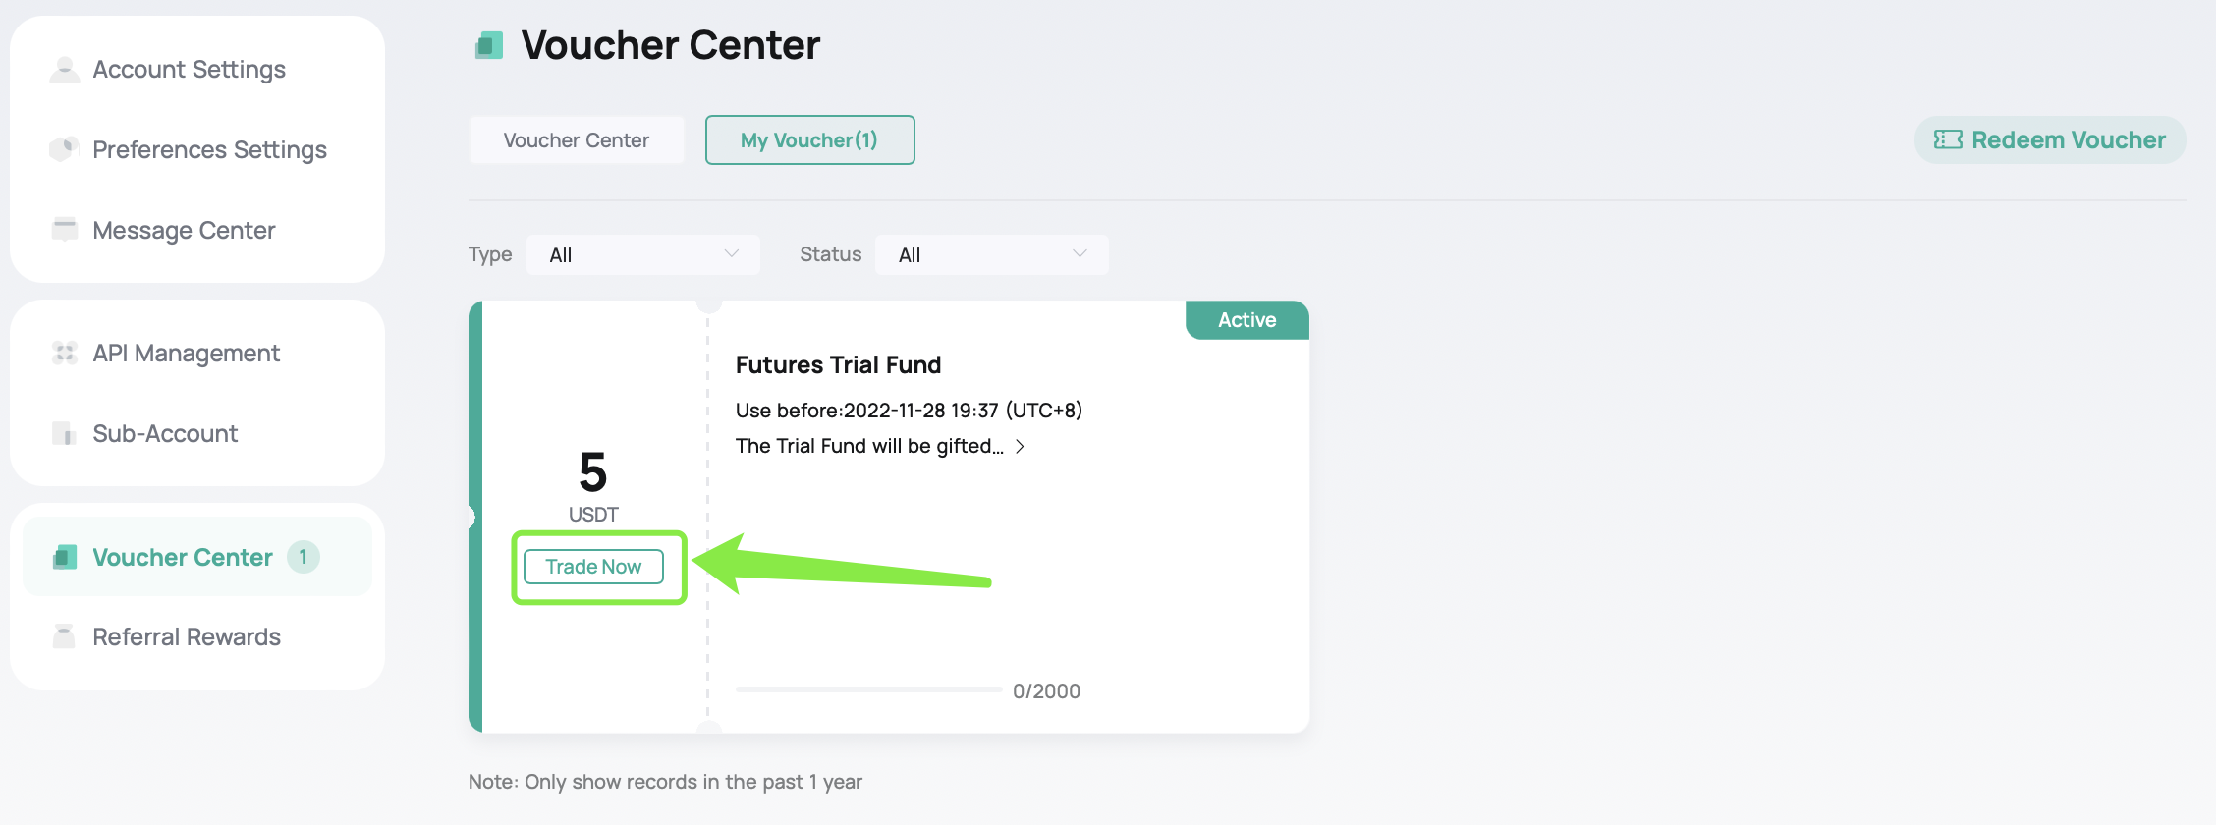This screenshot has height=825, width=2216.
Task: Click the green Voucher Center sidebar icon
Action: (x=65, y=557)
